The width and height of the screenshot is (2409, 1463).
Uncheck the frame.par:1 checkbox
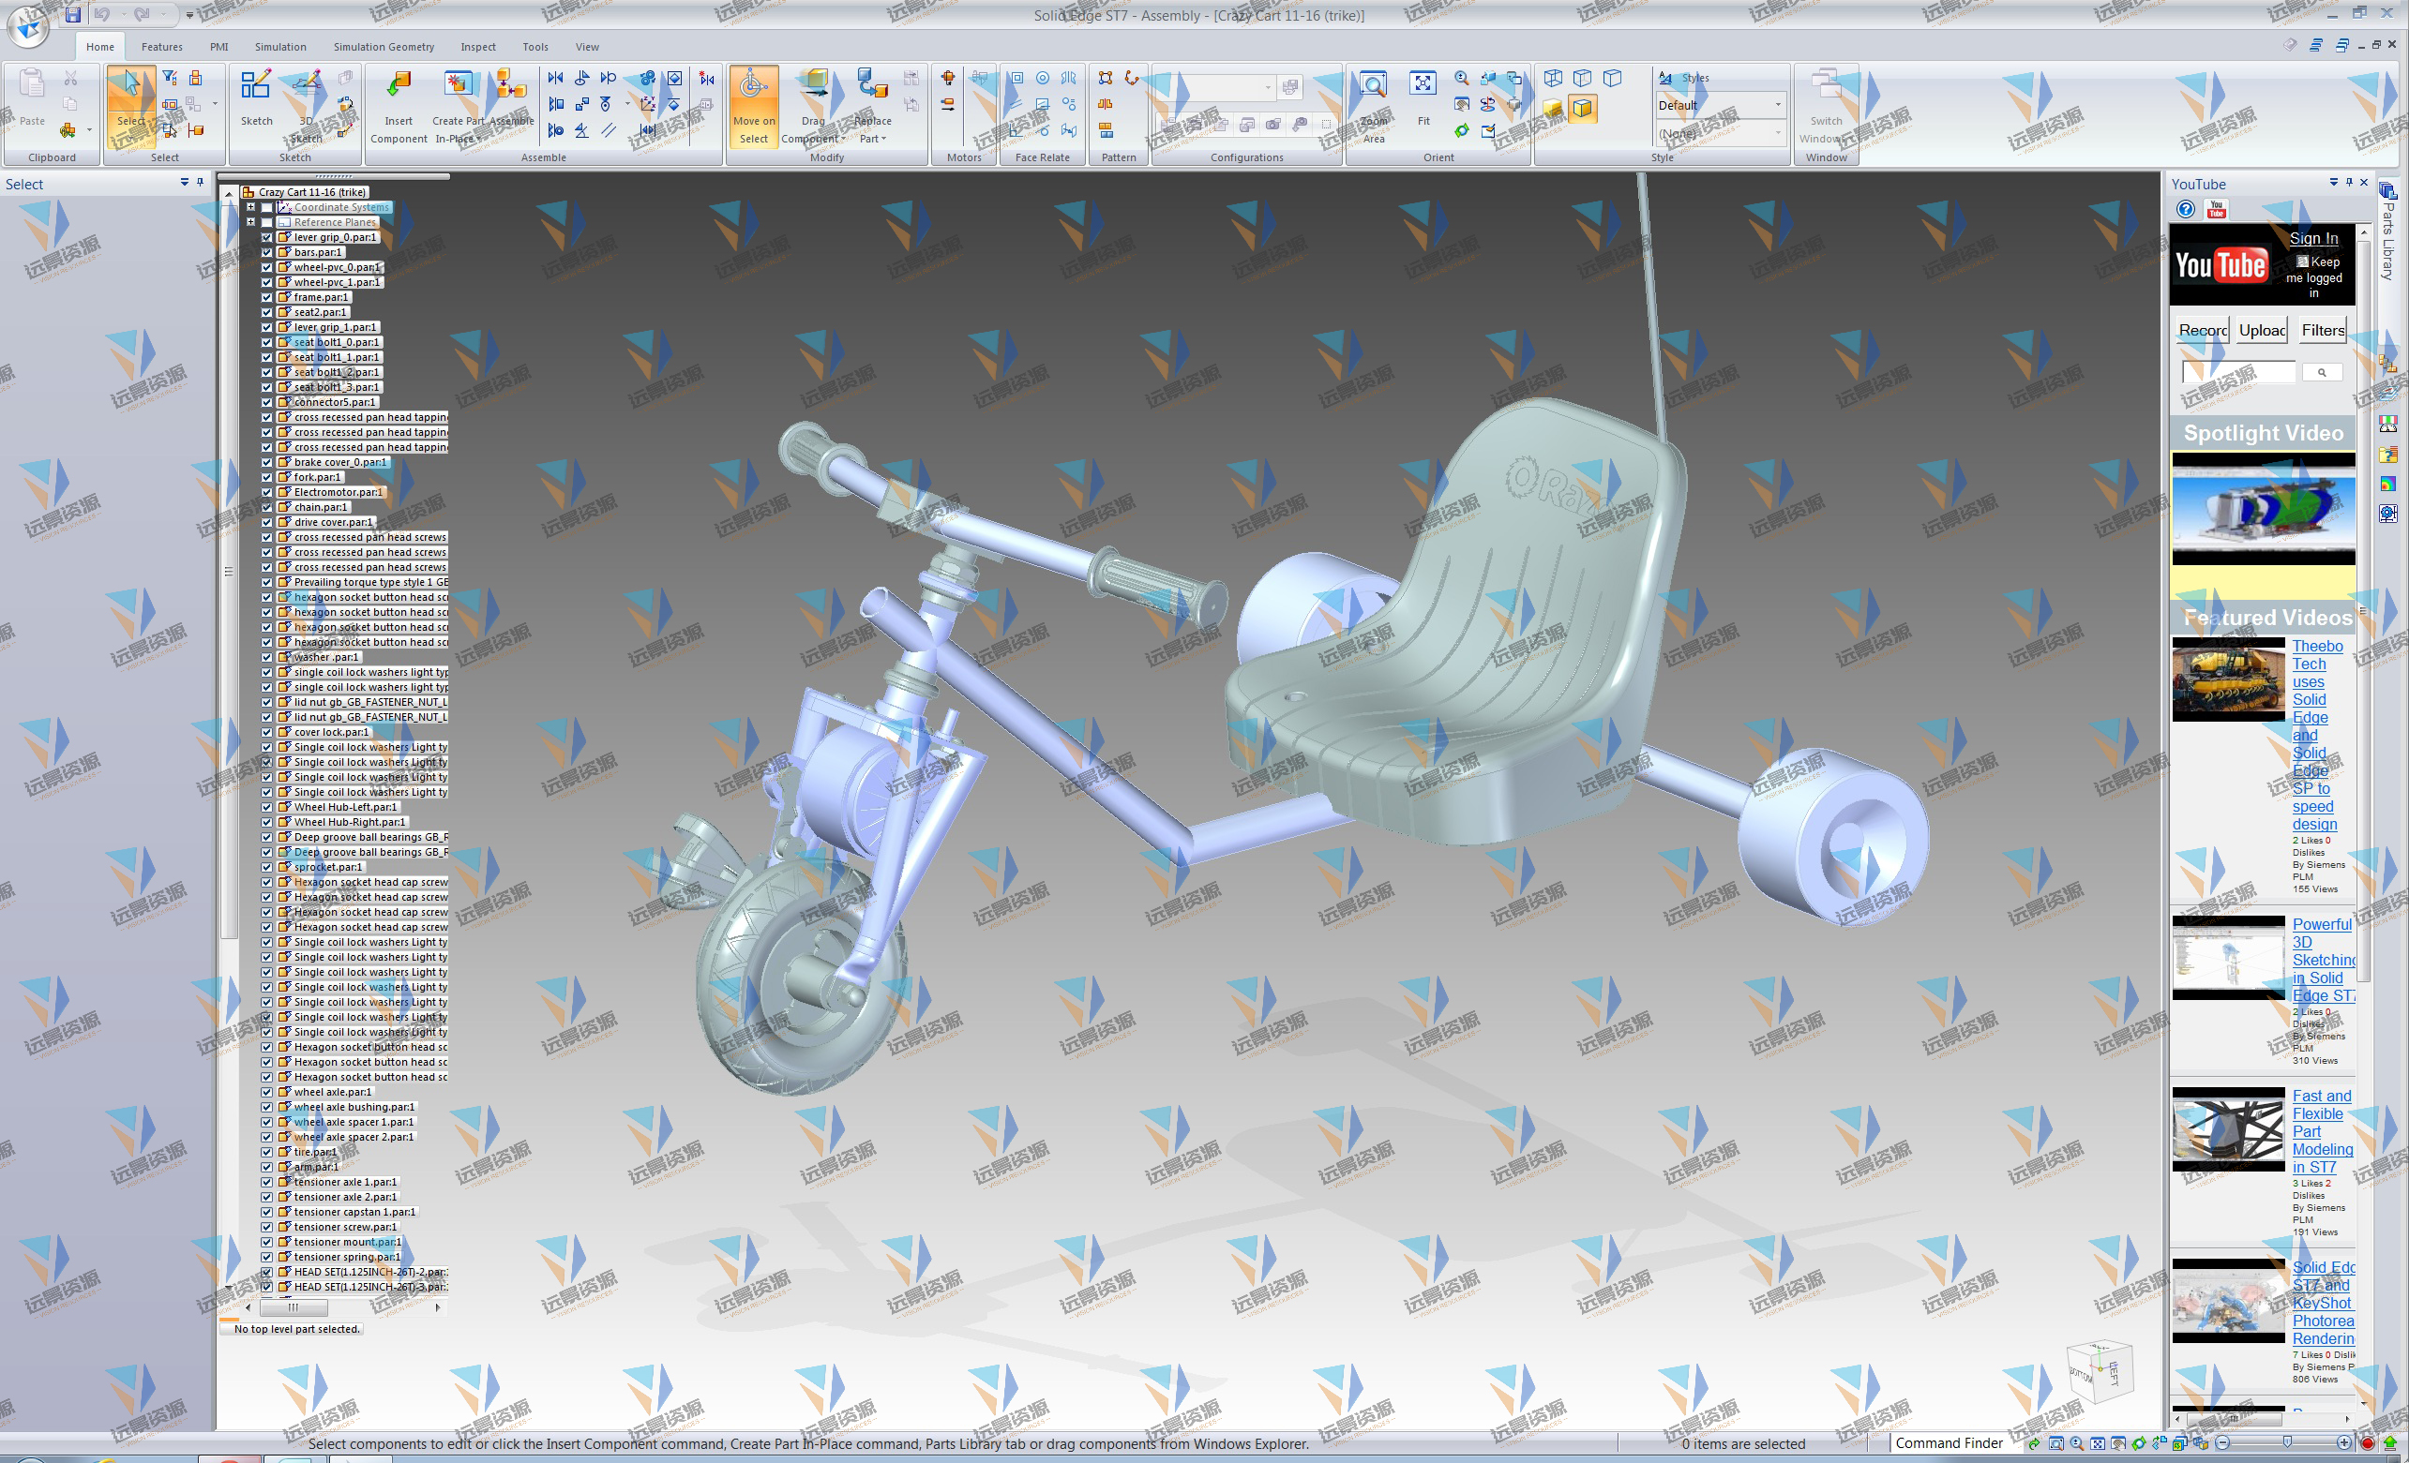(x=267, y=297)
